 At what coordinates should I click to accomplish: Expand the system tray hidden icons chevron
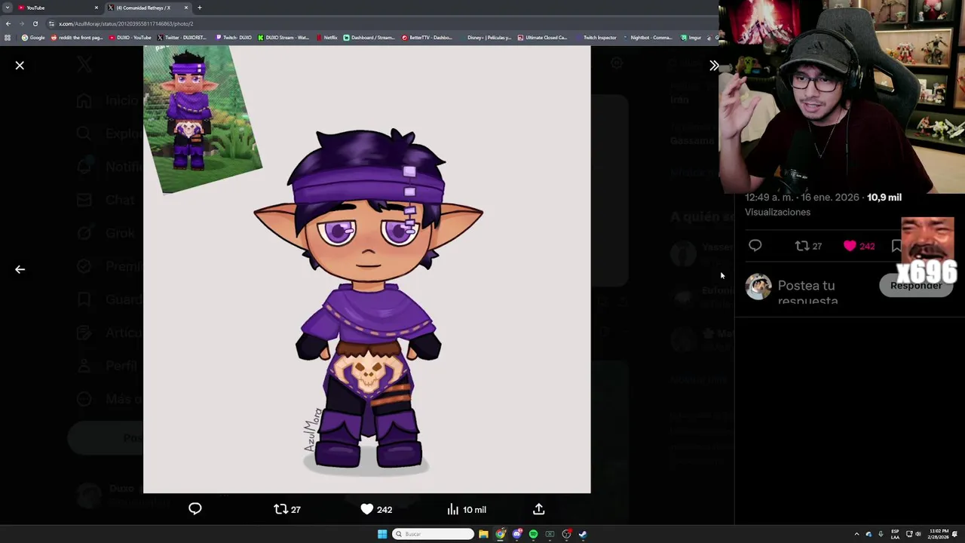tap(856, 534)
